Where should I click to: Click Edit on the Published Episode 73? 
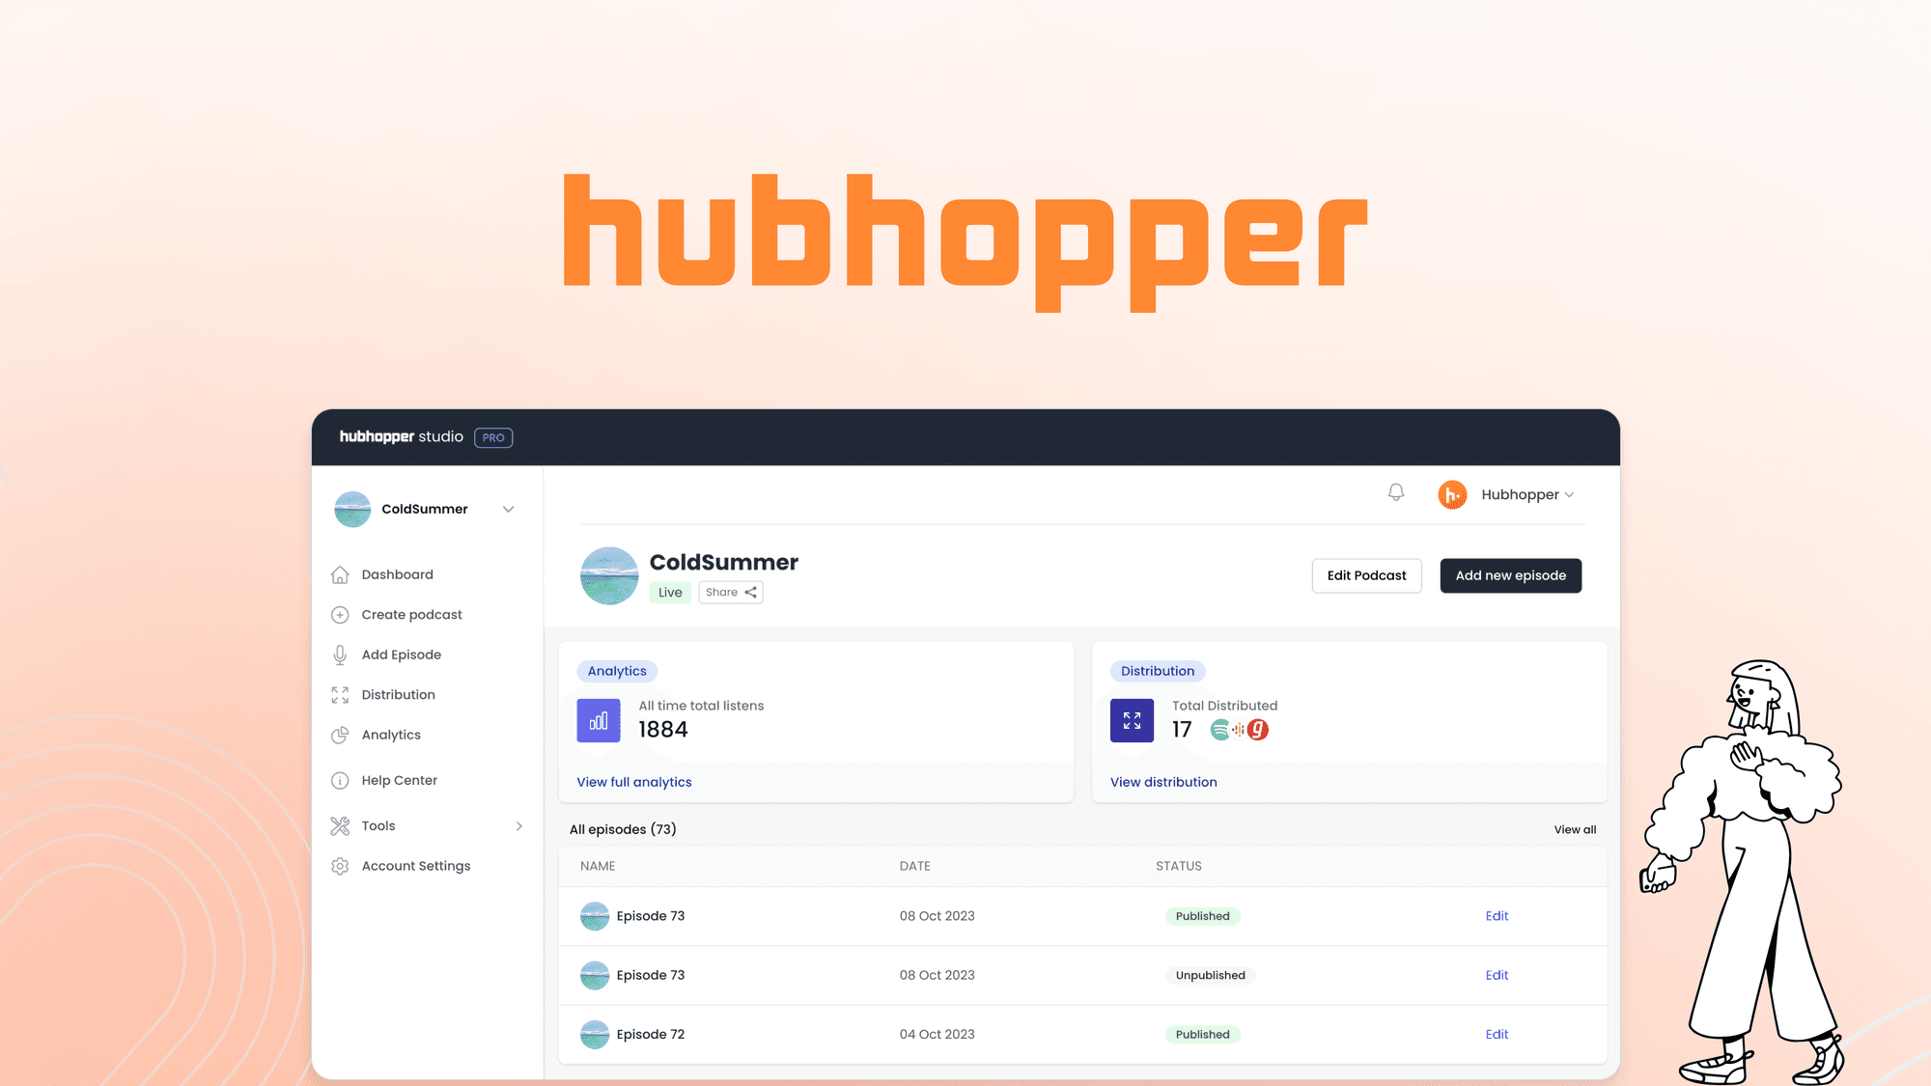[x=1497, y=916]
